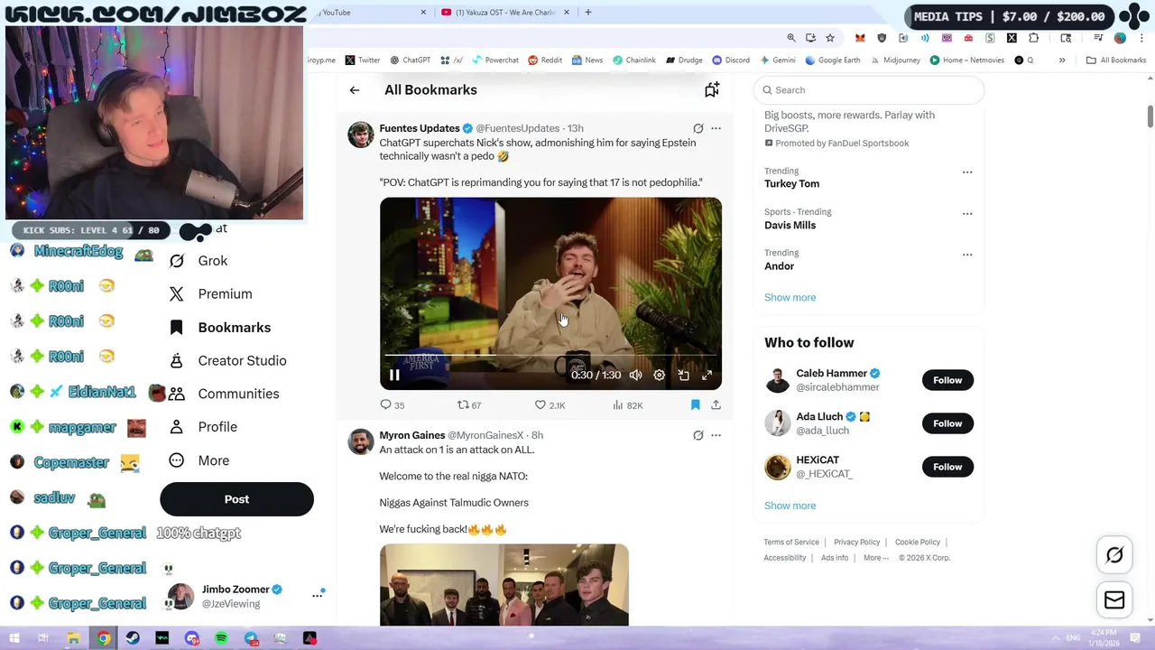This screenshot has height=650, width=1155.
Task: Open options for Andor trend
Action: (x=967, y=255)
